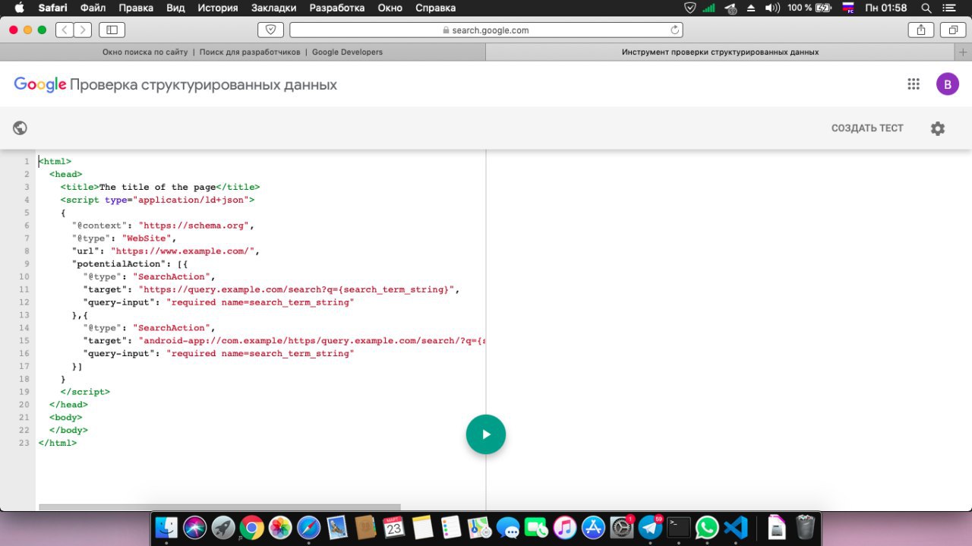Open Reminders from the Dock

click(450, 527)
